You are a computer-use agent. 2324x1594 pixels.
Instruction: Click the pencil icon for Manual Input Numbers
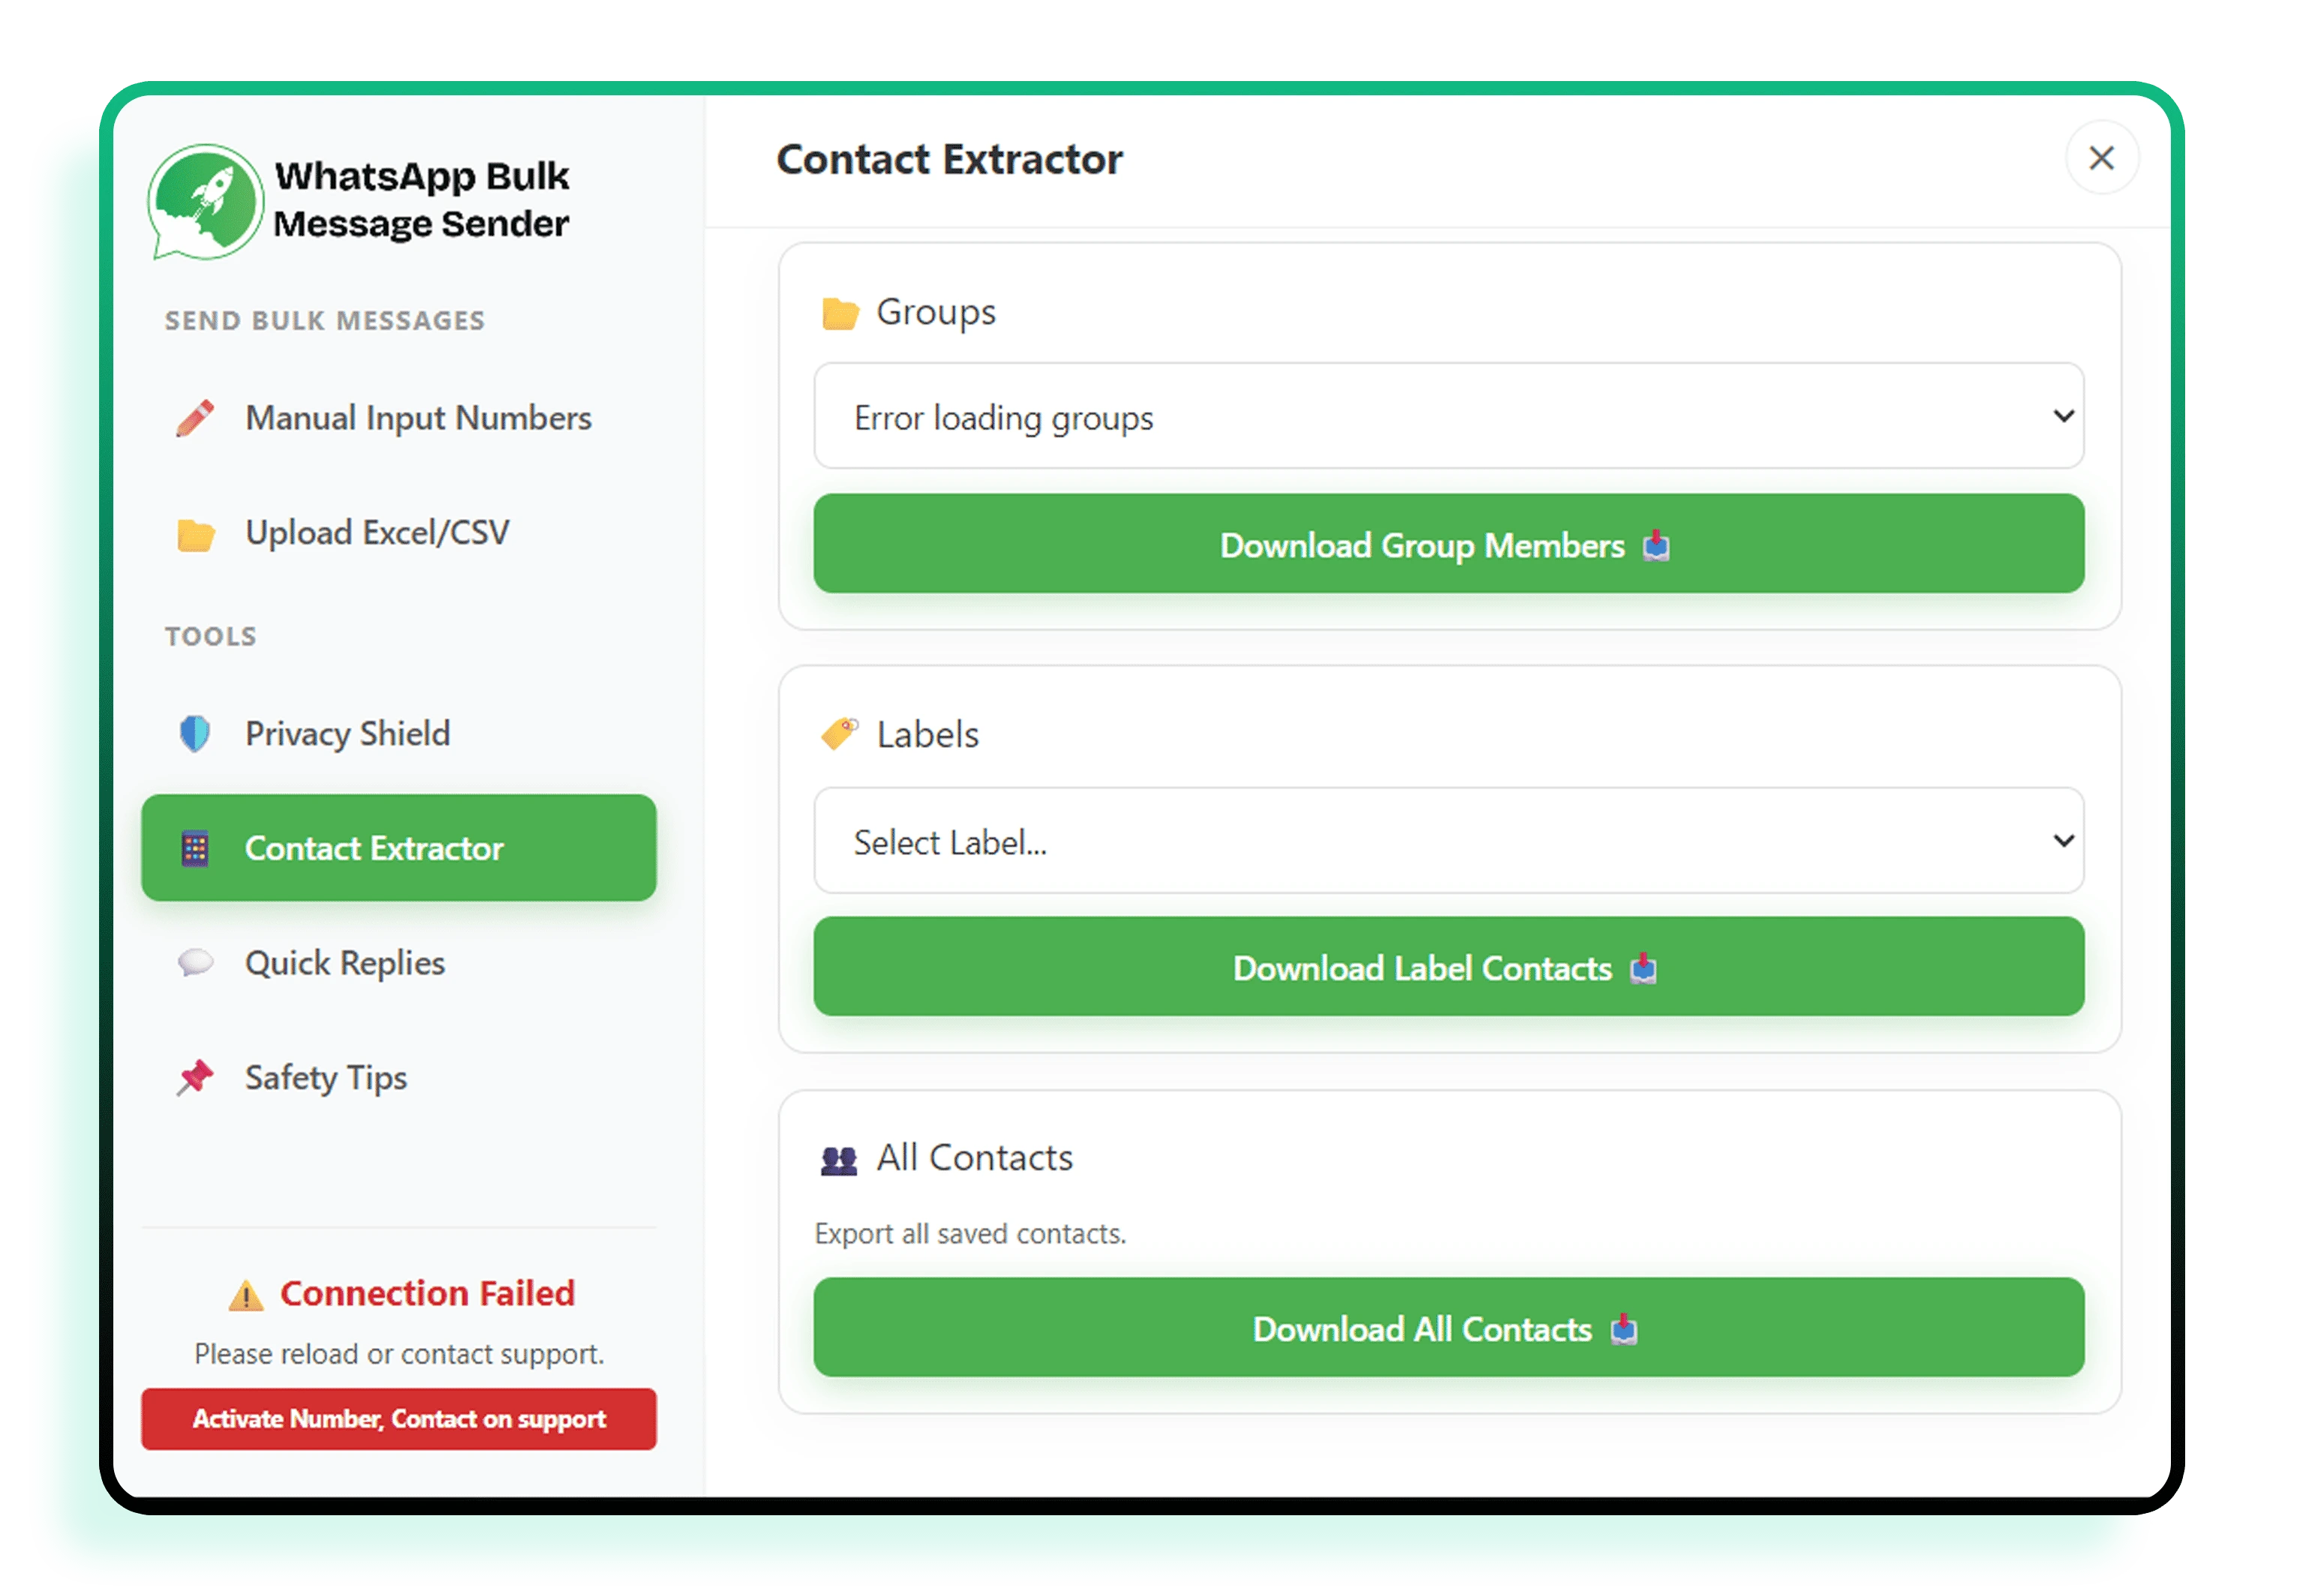[x=196, y=417]
